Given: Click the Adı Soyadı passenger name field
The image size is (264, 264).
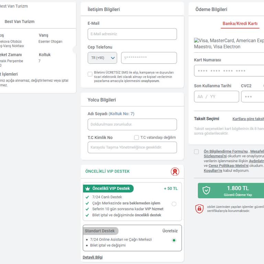Looking at the screenshot, I should click(x=132, y=124).
